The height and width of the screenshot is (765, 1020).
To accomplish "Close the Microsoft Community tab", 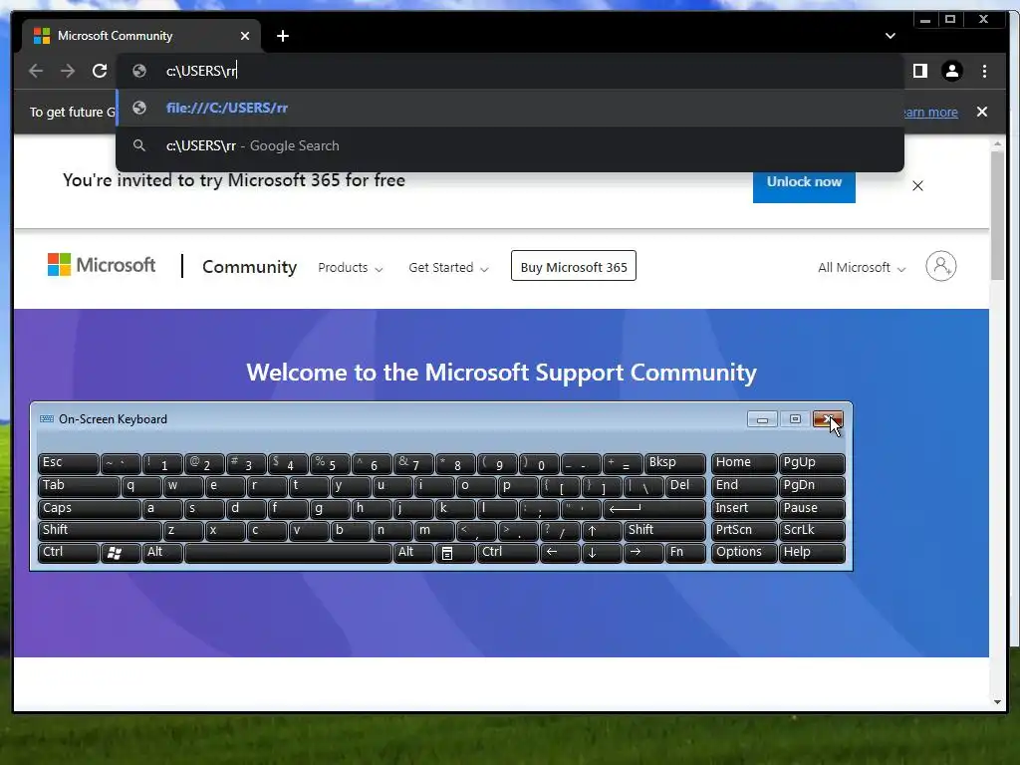I will tap(245, 36).
